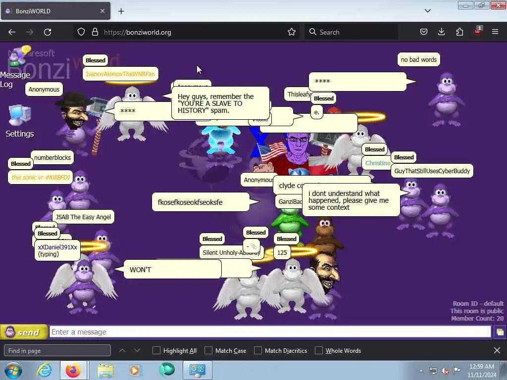507x380 pixels.
Task: Bookmark this page with the star icon
Action: click(292, 32)
